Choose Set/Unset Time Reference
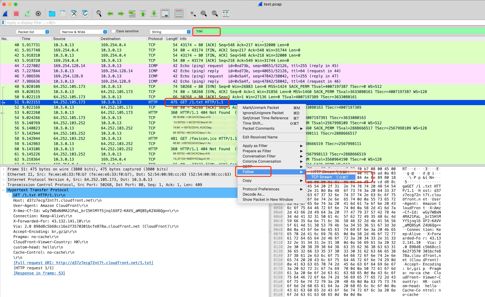Image resolution: width=485 pixels, height=297 pixels. click(x=272, y=118)
